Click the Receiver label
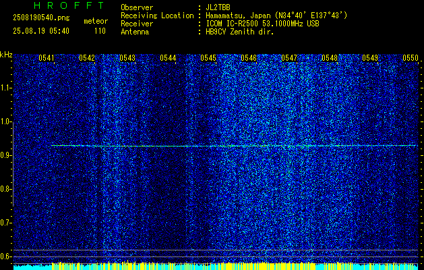The height and width of the screenshot is (270, 424). pyautogui.click(x=137, y=24)
